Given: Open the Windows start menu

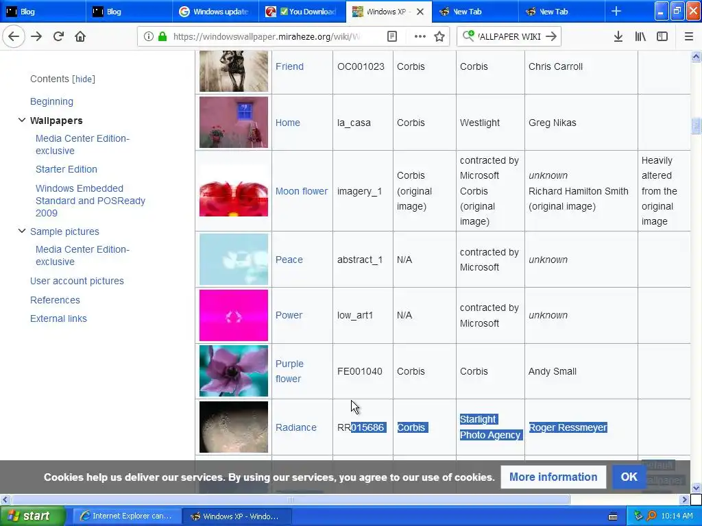Looking at the screenshot, I should [x=32, y=516].
